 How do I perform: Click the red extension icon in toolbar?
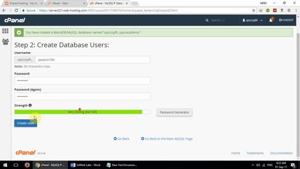point(275,10)
